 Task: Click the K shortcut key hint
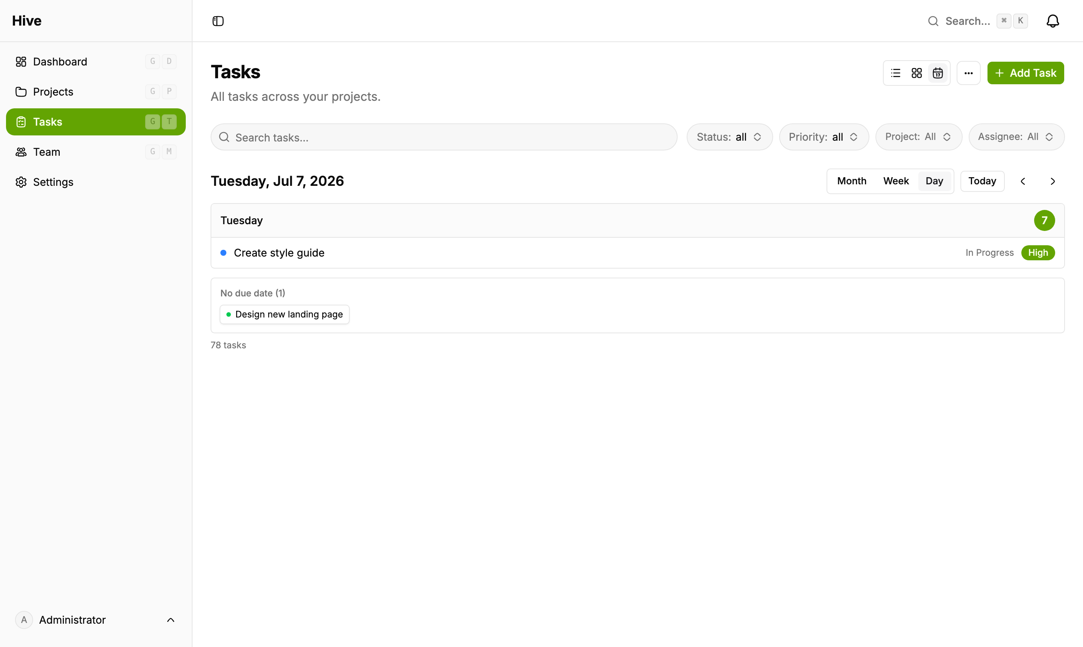tap(1020, 21)
